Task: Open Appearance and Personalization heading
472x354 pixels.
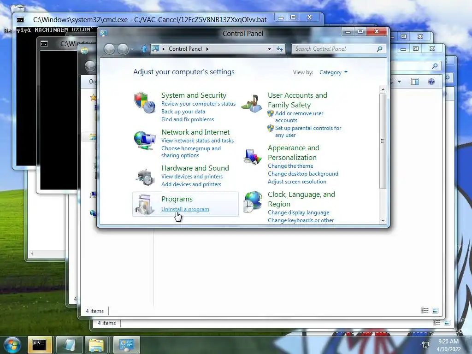Action: (294, 153)
